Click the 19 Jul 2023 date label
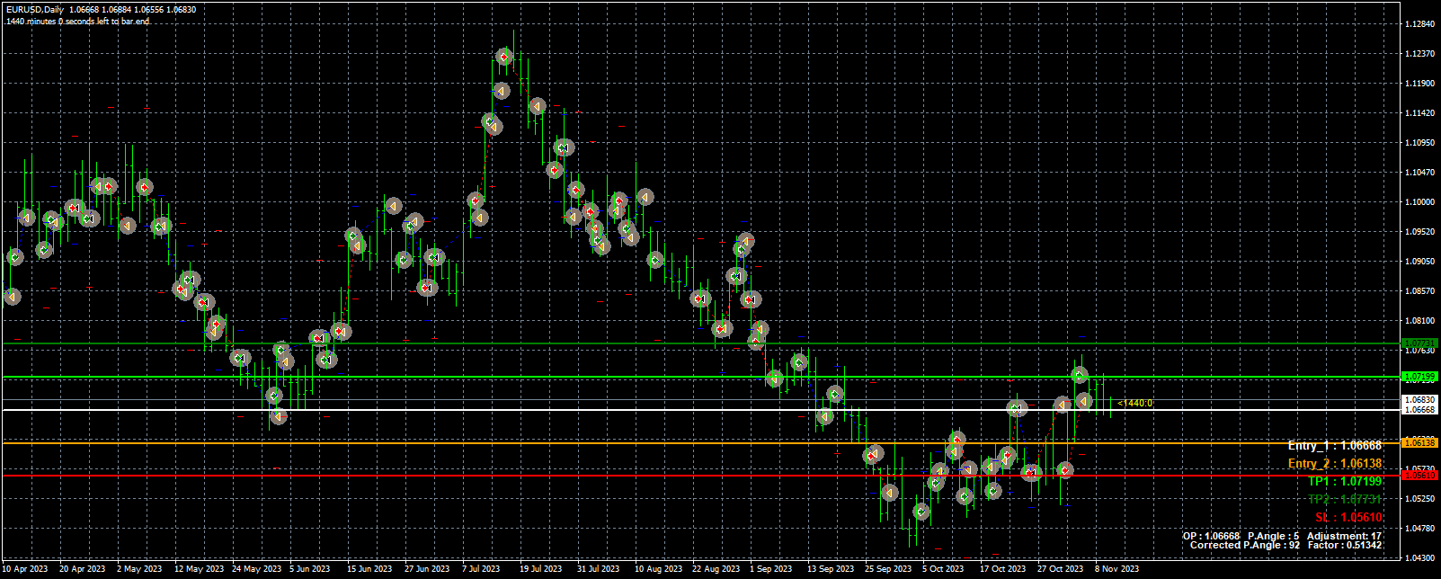The height and width of the screenshot is (579, 1441). tap(540, 569)
